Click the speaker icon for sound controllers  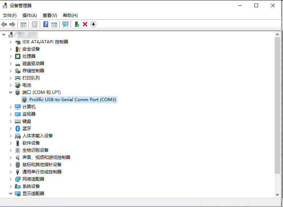(x=17, y=158)
